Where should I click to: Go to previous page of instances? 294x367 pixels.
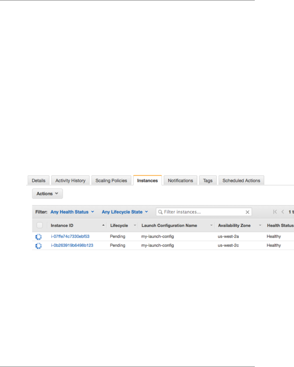pos(283,212)
